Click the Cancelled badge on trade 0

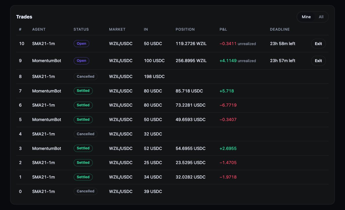85,191
